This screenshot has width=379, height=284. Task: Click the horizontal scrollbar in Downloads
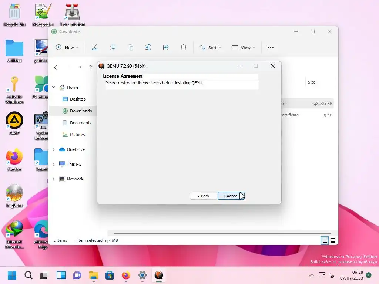[x=222, y=233]
